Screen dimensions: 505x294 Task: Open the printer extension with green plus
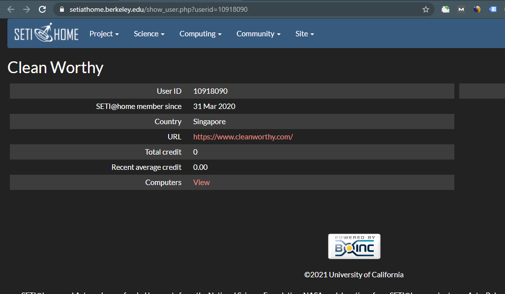click(x=446, y=9)
